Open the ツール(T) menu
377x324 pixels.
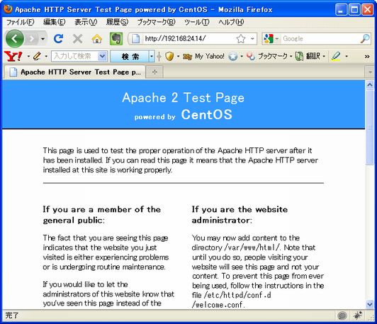(x=197, y=22)
